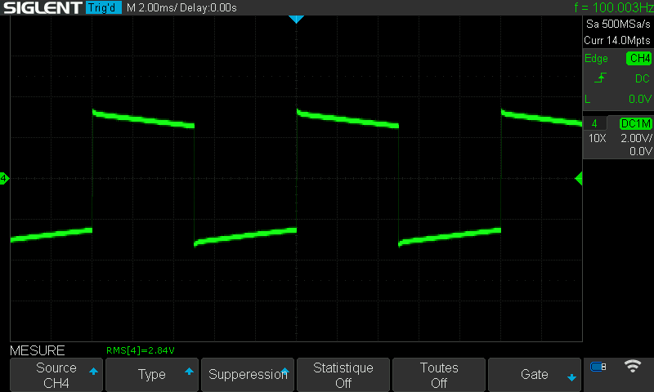Click the Trig'd trigger status indicator
This screenshot has width=654, height=392.
[104, 8]
